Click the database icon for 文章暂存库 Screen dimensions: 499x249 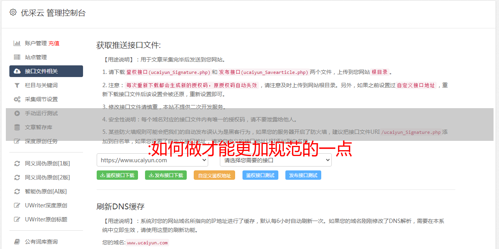17,127
